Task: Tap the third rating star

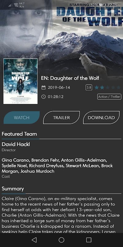Action: [x=107, y=87]
